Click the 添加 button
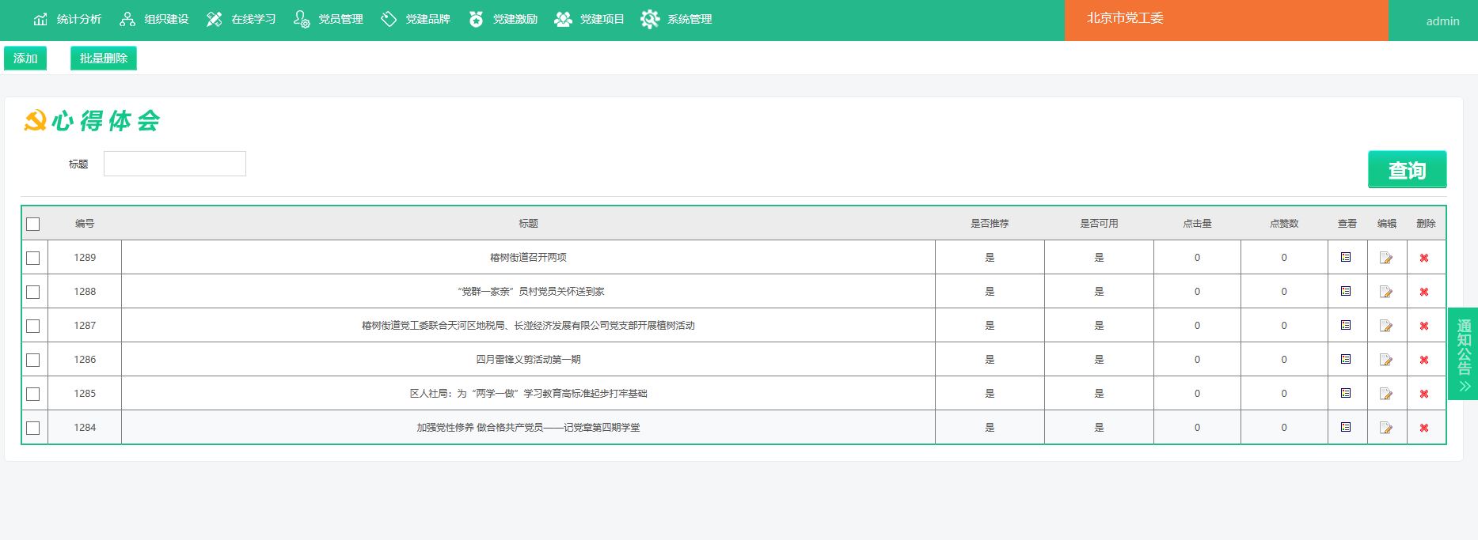 (x=25, y=59)
